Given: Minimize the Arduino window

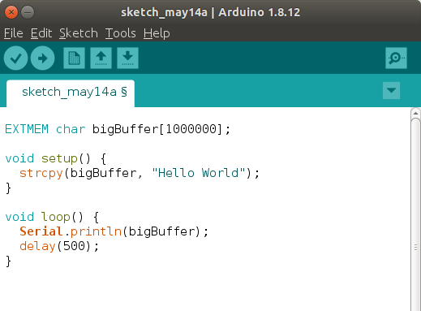Looking at the screenshot, I should (x=28, y=12).
